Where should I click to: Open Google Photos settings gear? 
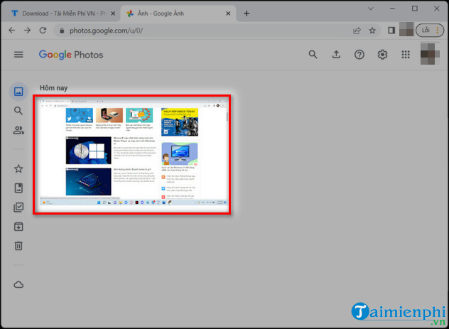(382, 55)
